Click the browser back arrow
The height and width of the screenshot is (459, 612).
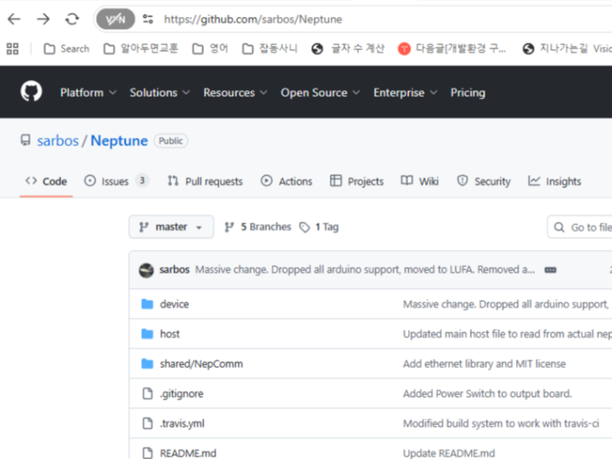pos(14,19)
